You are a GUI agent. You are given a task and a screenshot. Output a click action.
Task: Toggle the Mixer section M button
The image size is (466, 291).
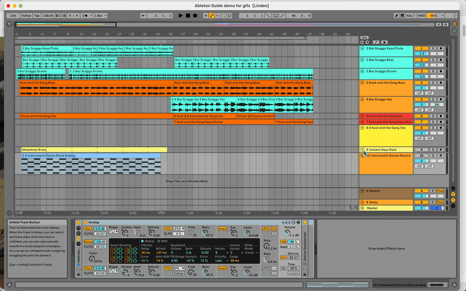tap(453, 200)
